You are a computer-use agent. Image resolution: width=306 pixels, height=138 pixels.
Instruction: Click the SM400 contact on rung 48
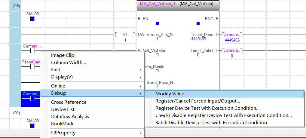click(x=33, y=19)
